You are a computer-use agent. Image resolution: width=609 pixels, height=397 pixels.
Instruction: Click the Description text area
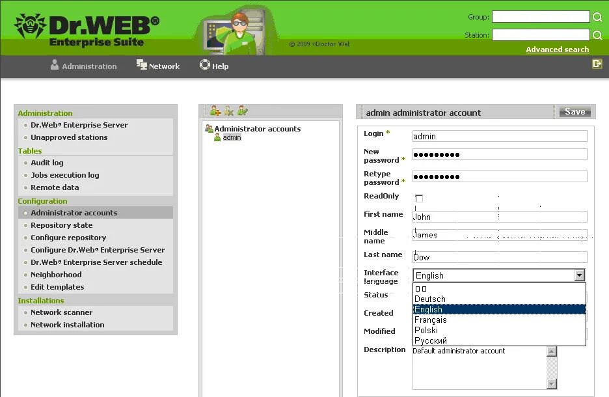pyautogui.click(x=480, y=368)
